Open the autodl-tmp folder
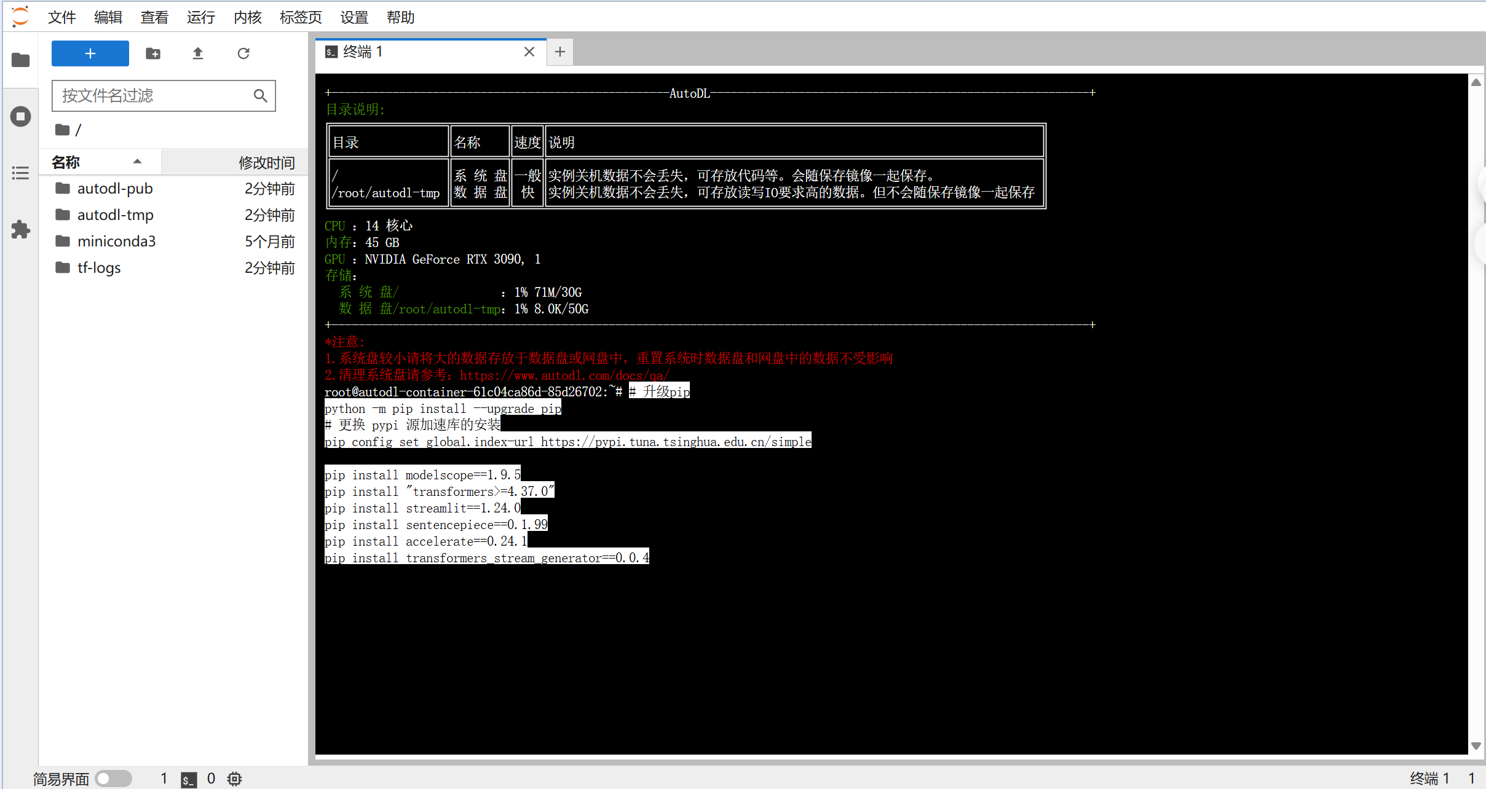1486x789 pixels. [x=115, y=215]
